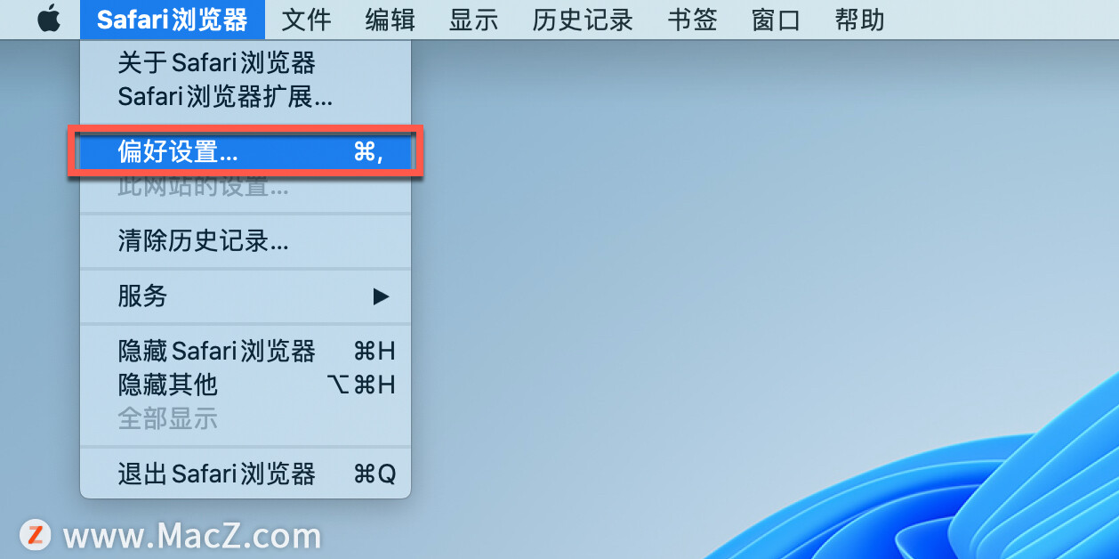This screenshot has width=1119, height=559.
Task: Choose Safari浏览器扩展… menu item
Action: (x=246, y=96)
